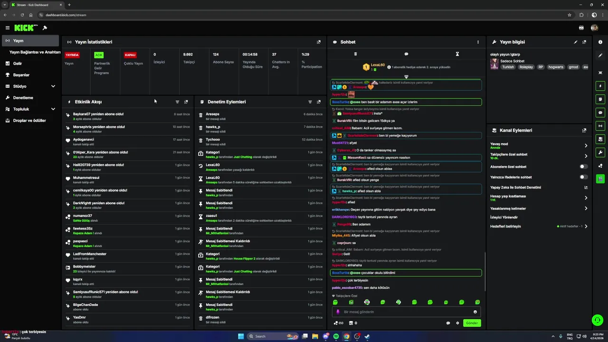Click the chat widget icon in right rail
608x342 pixels.
pyautogui.click(x=601, y=113)
